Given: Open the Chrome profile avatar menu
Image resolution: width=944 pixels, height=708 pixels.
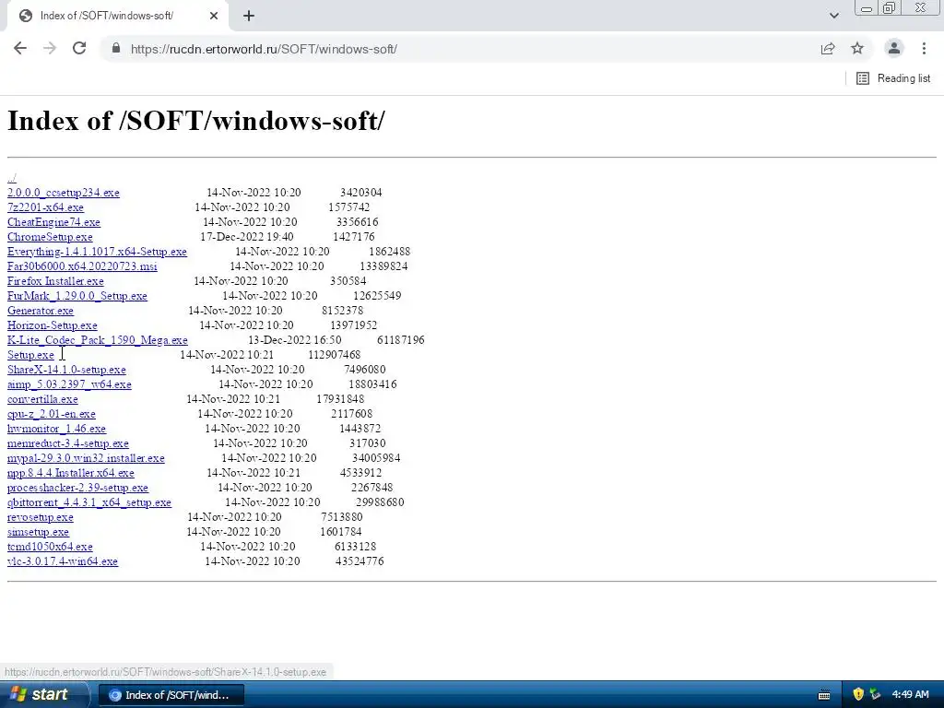Looking at the screenshot, I should (894, 49).
